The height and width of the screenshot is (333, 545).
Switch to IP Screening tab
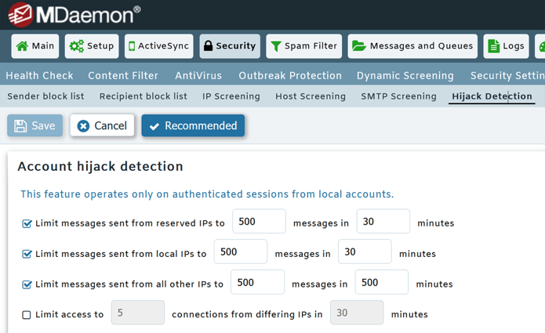click(x=231, y=96)
